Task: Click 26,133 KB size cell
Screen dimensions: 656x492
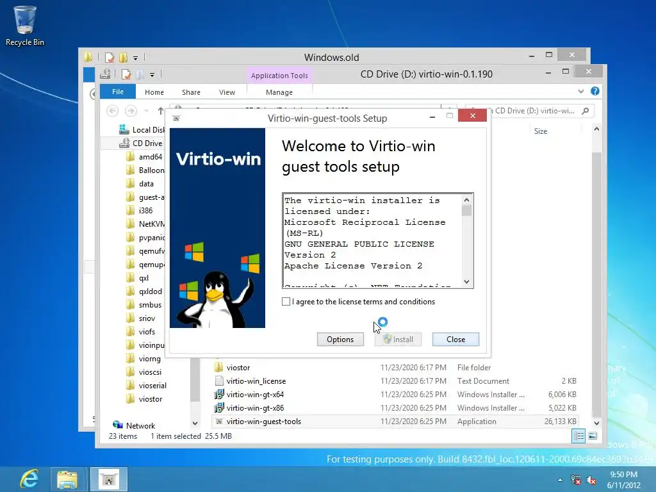Action: [x=560, y=422]
